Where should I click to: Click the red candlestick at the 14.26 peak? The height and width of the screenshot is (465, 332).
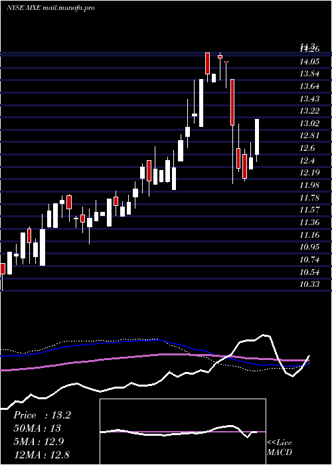(x=207, y=63)
